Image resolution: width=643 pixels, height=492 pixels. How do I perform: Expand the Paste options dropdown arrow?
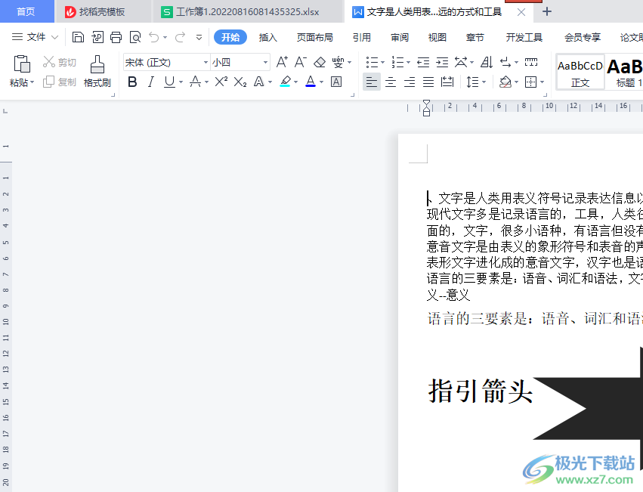[32, 82]
